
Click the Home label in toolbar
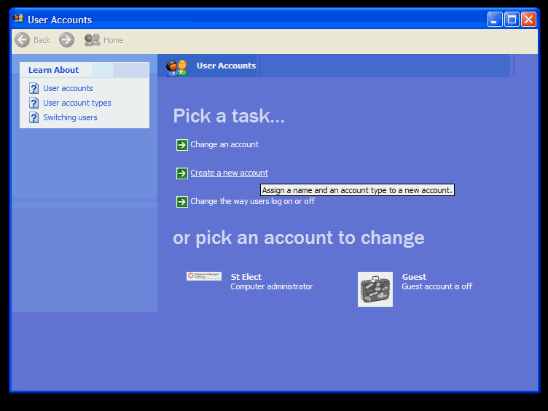[113, 40]
